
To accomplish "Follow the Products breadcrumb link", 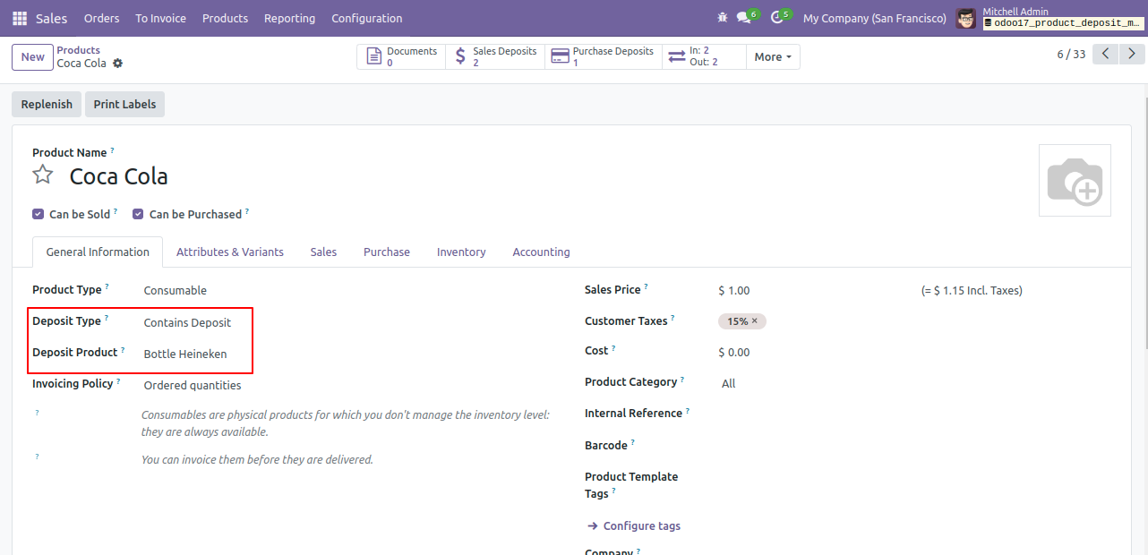I will tap(78, 50).
